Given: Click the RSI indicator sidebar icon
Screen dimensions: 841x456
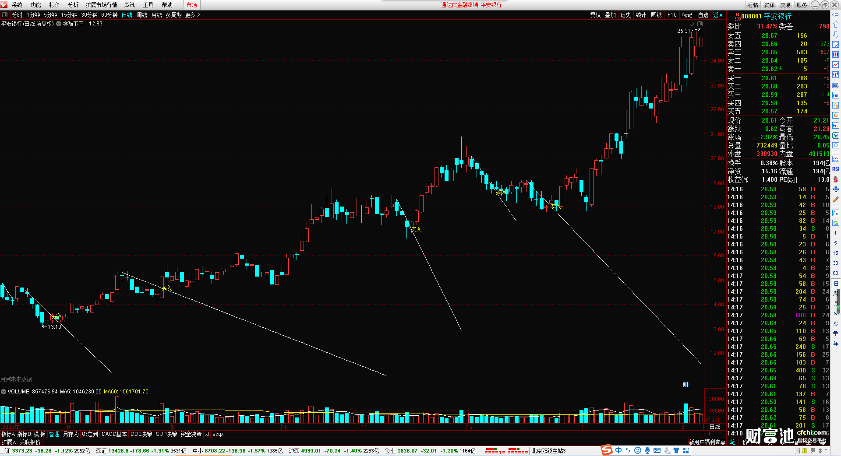Looking at the screenshot, I should point(836,169).
